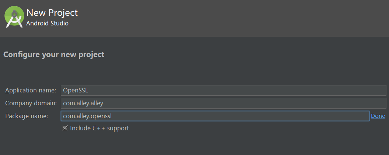Click the "Application name:" label
The width and height of the screenshot is (389, 155).
click(31, 91)
